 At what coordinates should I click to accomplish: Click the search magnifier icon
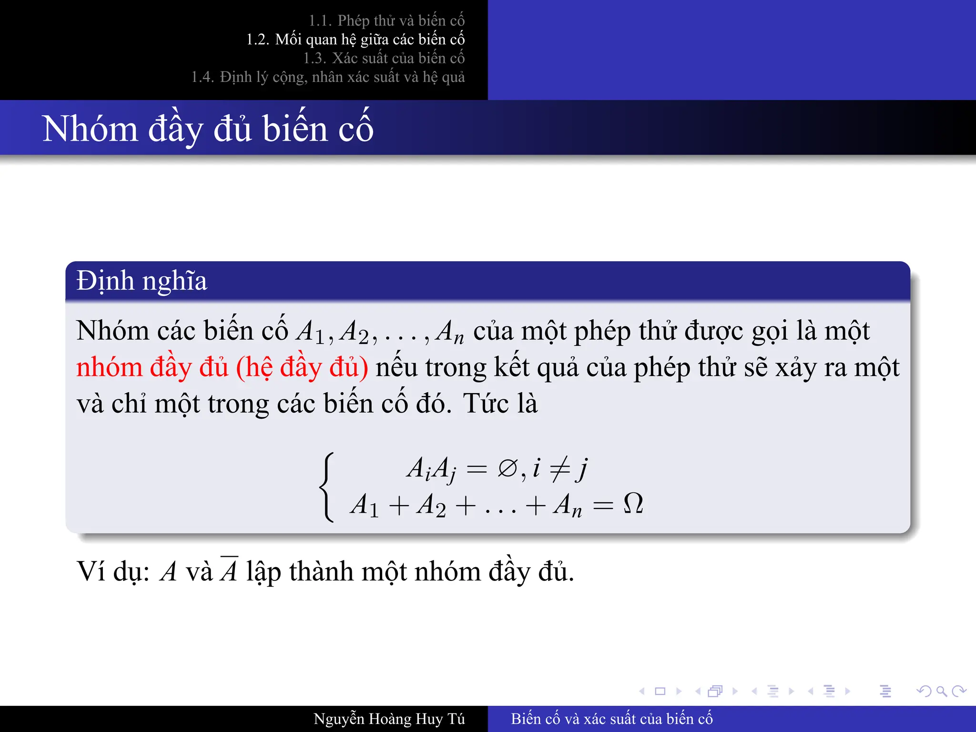[942, 691]
